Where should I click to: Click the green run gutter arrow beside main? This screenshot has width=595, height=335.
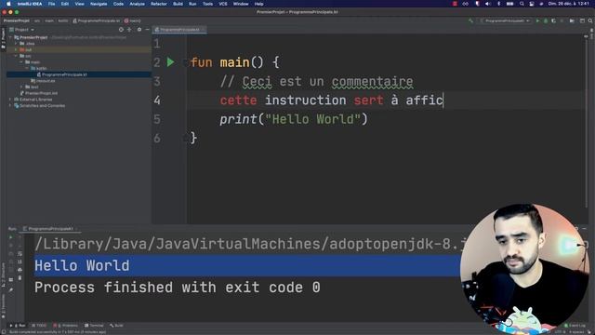pyautogui.click(x=170, y=62)
